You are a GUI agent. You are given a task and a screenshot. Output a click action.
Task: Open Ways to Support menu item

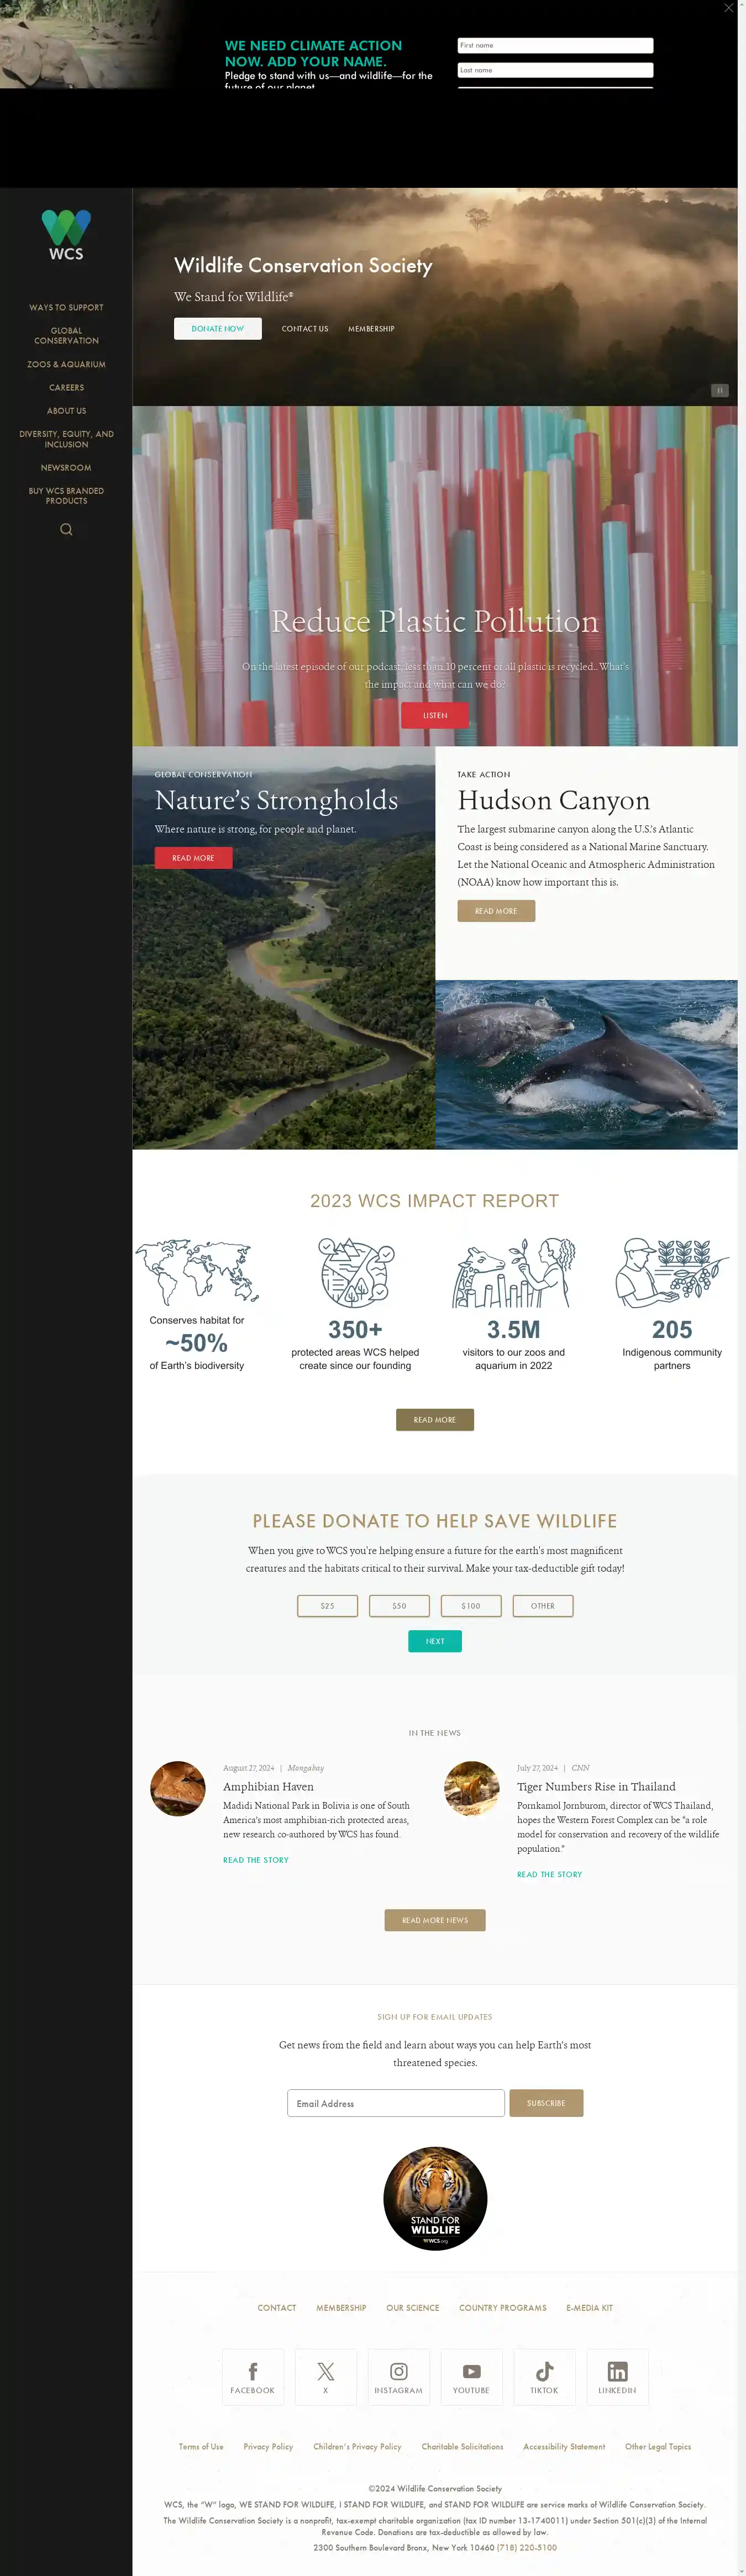click(x=66, y=308)
